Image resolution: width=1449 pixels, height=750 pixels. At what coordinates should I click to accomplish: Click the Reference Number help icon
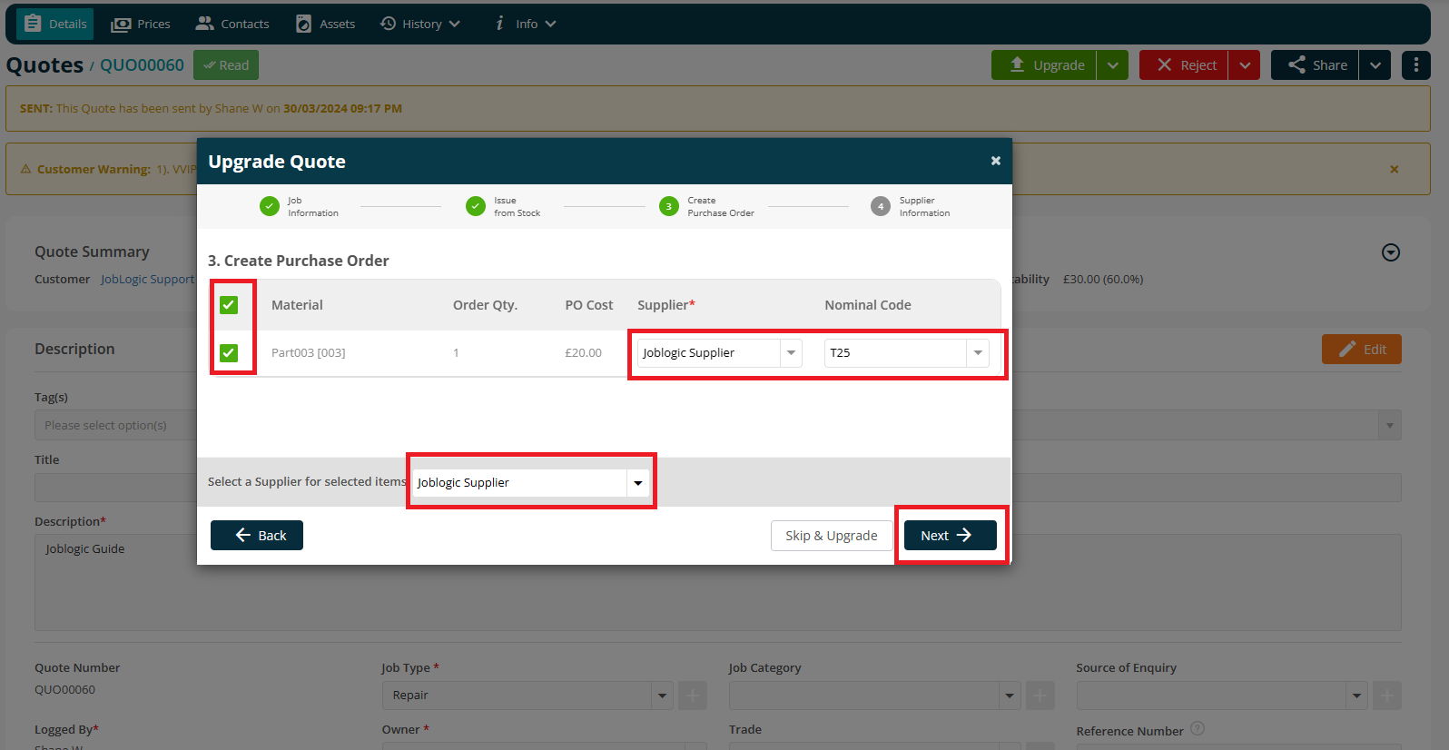1198,728
